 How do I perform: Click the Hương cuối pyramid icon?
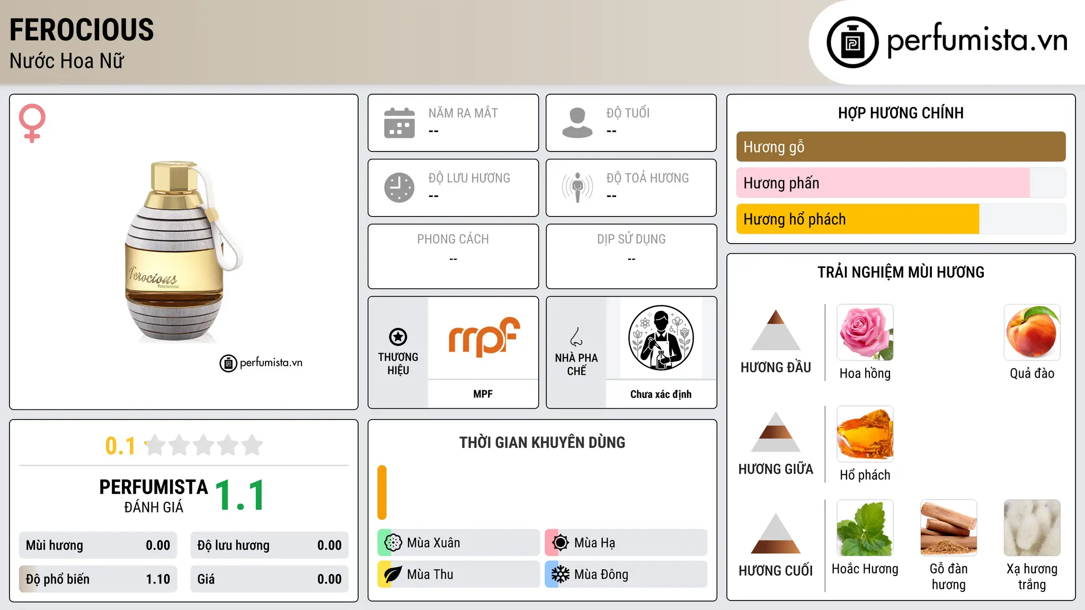(x=776, y=533)
